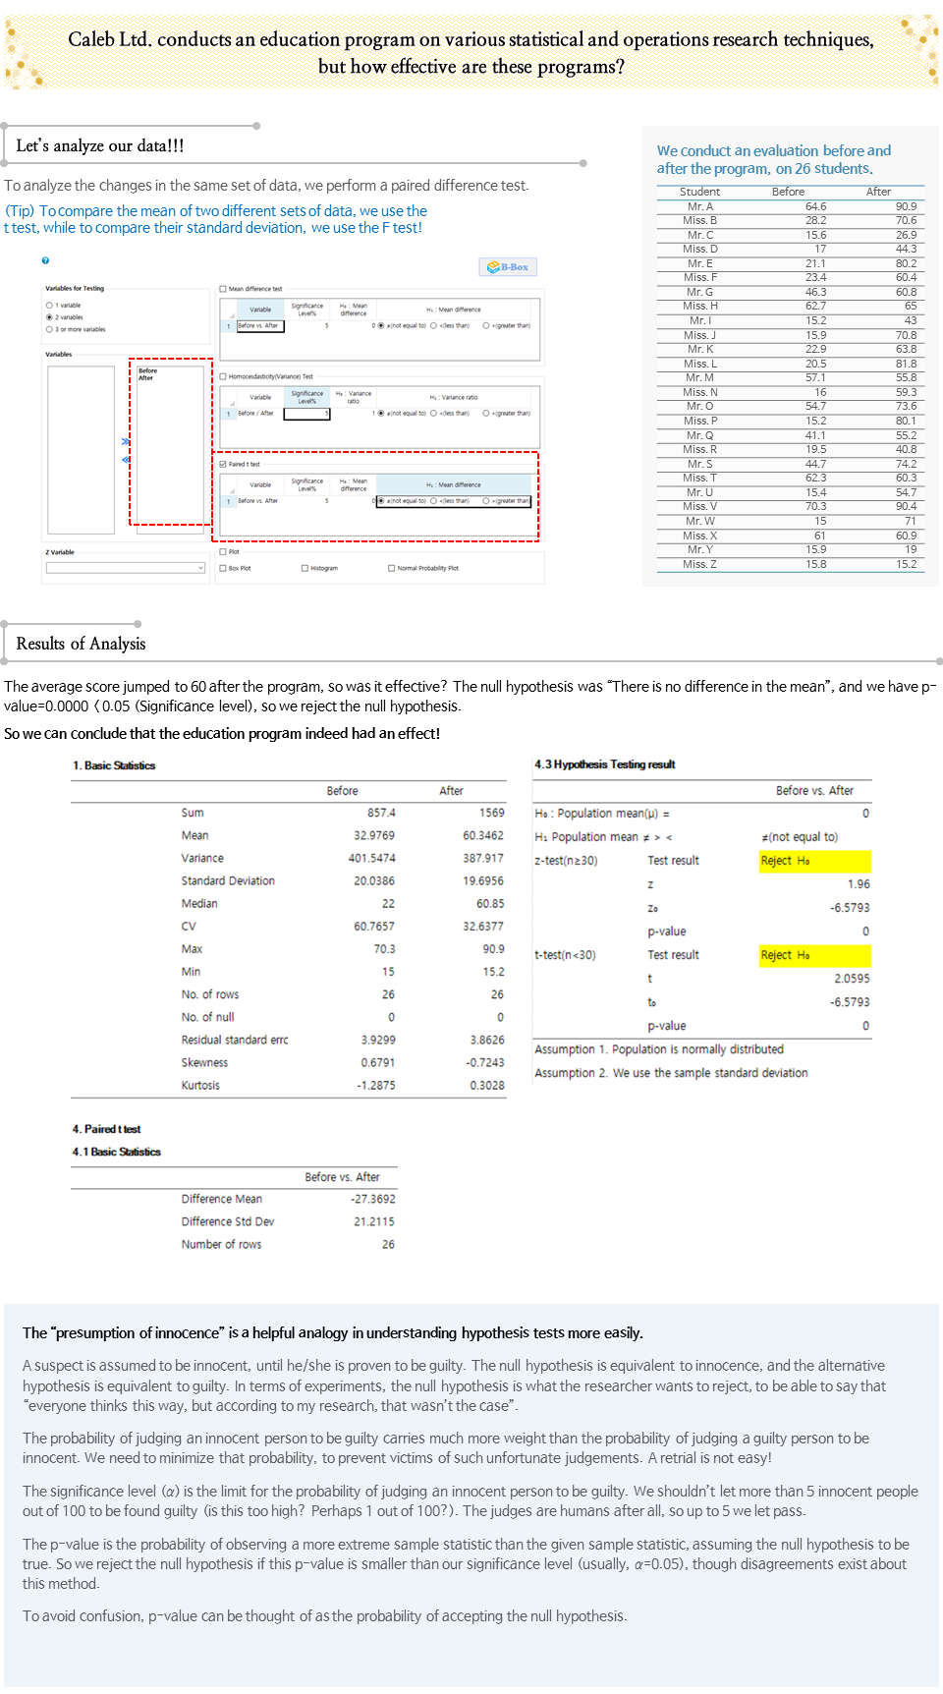Move variable right with the double-arrow icon
943x1694 pixels.
pyautogui.click(x=125, y=441)
